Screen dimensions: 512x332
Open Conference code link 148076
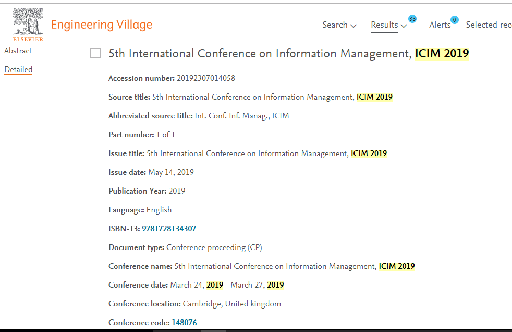coord(185,323)
